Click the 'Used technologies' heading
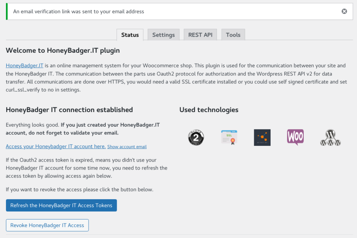 click(x=209, y=110)
